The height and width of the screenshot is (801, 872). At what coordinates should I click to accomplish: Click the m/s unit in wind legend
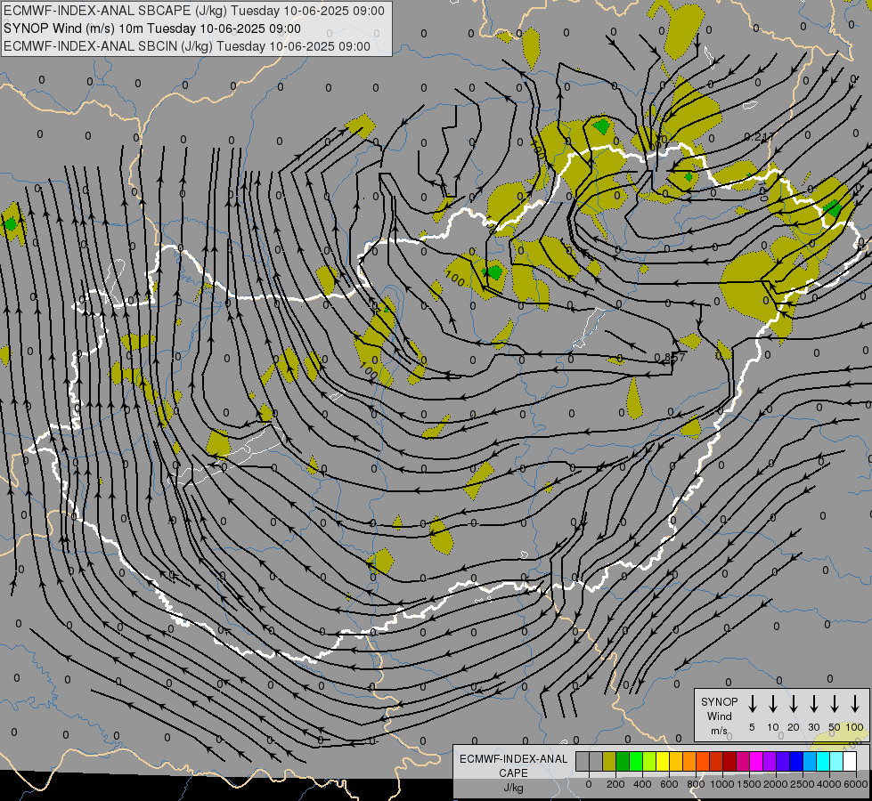(x=719, y=731)
